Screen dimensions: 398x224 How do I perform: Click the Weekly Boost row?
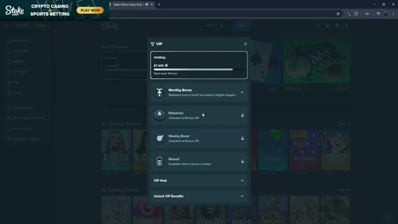click(199, 138)
